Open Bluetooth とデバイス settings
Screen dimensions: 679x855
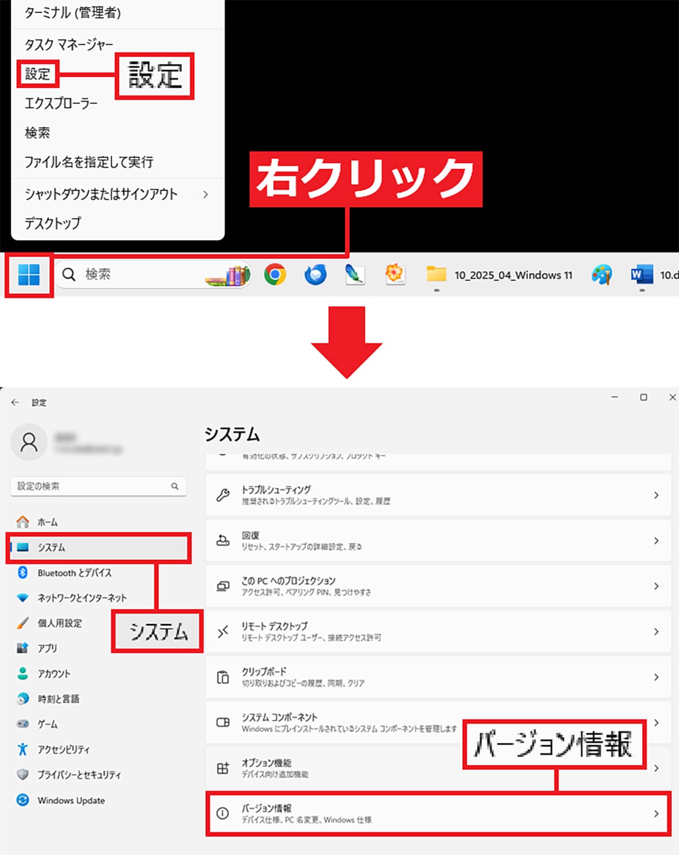point(74,573)
